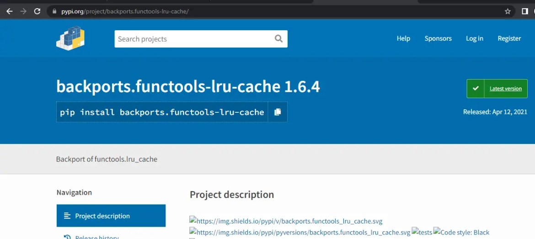
Task: Open the browser side panel icon
Action: [x=525, y=11]
